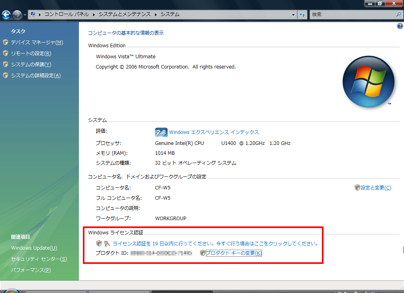Click the magnifier icon in the search box

tap(398, 15)
